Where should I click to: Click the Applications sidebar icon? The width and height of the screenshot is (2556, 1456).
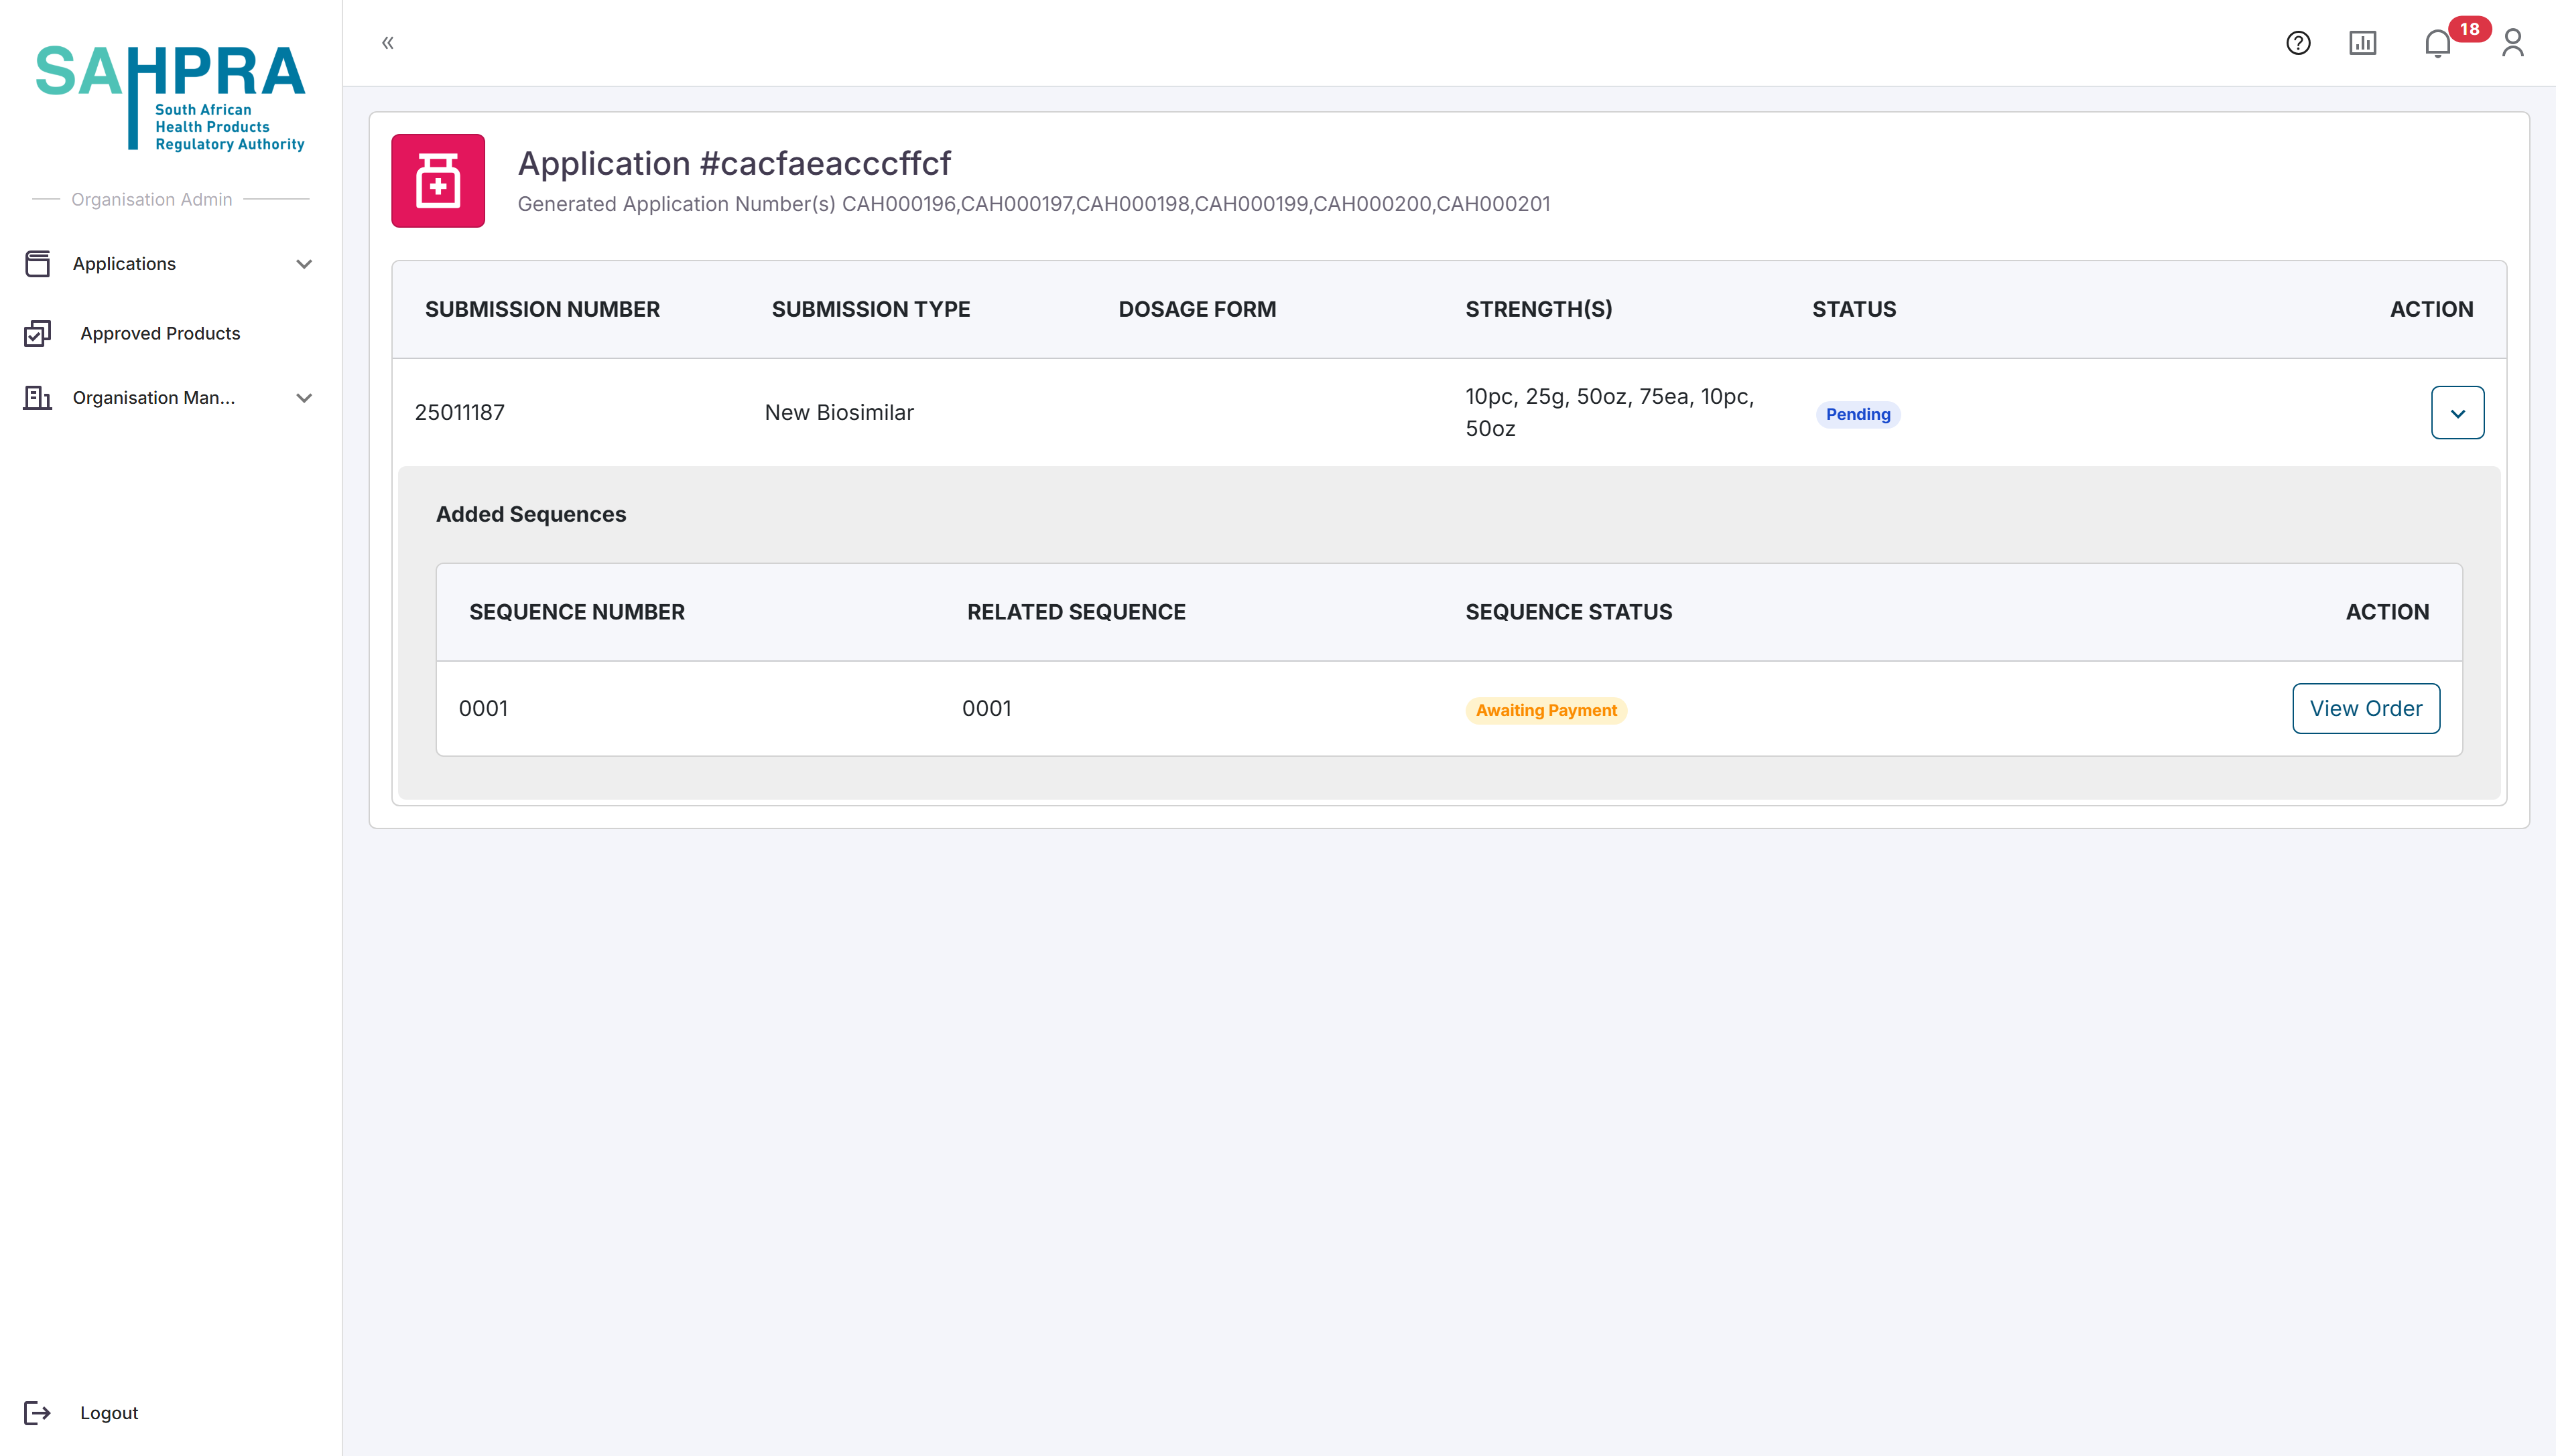tap(37, 264)
